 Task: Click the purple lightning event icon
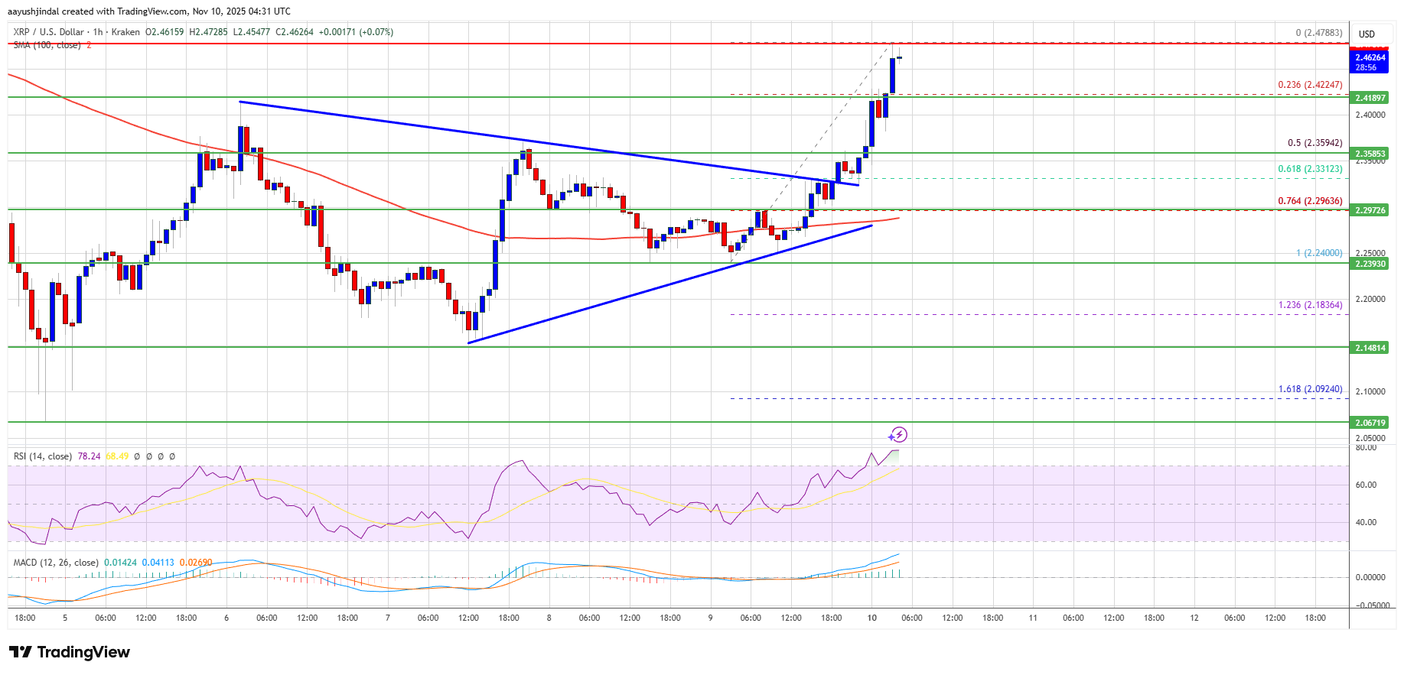(897, 435)
